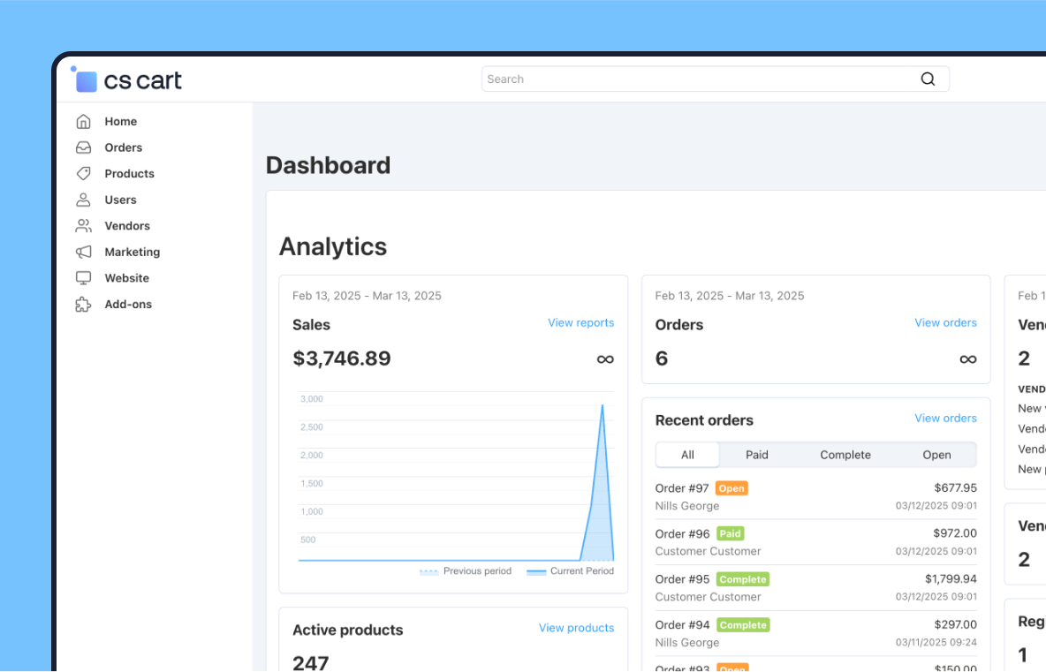
Task: Open Orders from the sidebar icon
Action: [84, 147]
